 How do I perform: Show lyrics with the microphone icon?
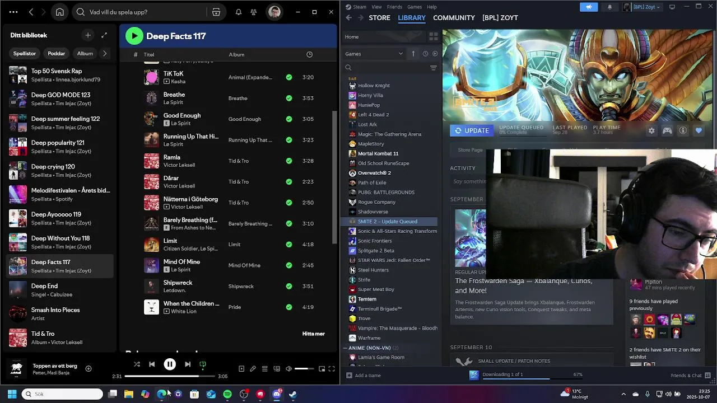pos(253,369)
